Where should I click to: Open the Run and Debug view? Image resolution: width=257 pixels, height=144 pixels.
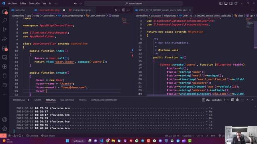click(4, 39)
